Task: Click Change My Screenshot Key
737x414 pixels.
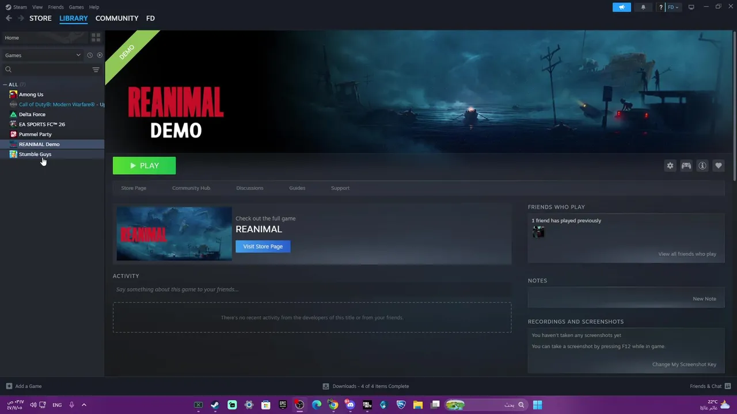Action: point(684,365)
